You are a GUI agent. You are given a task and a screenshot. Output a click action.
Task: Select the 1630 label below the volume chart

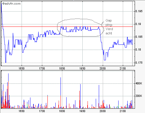pyautogui.click(x=22, y=111)
